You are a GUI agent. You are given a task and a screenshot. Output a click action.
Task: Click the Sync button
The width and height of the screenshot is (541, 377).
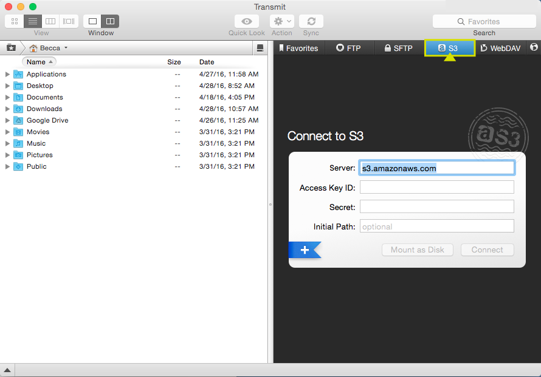click(311, 21)
